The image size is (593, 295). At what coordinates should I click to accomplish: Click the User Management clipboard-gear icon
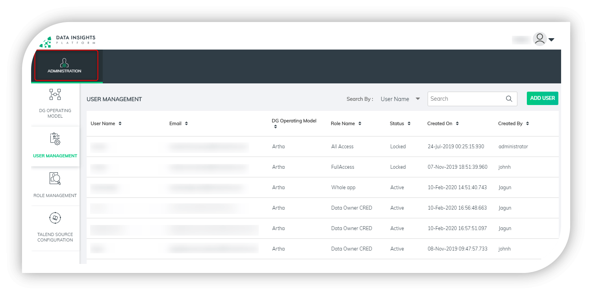click(55, 139)
